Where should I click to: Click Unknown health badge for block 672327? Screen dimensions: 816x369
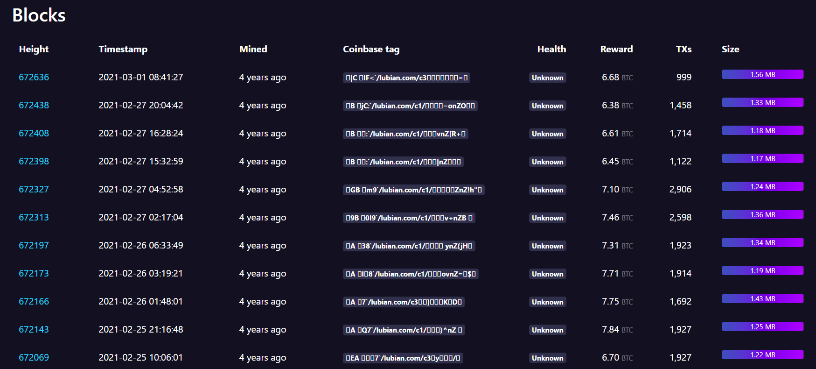click(548, 190)
